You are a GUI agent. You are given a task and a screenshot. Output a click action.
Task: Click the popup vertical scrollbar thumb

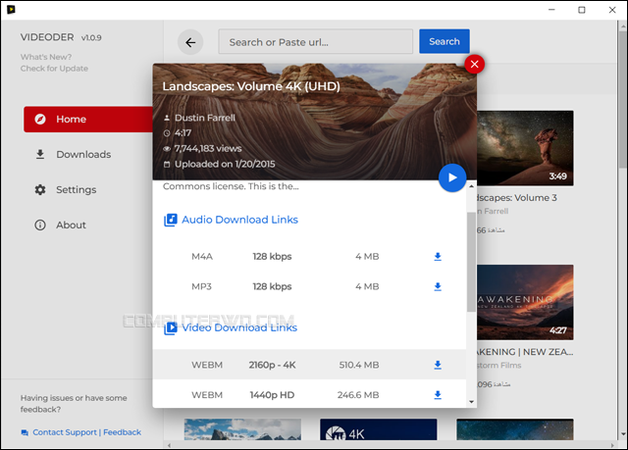(x=471, y=262)
